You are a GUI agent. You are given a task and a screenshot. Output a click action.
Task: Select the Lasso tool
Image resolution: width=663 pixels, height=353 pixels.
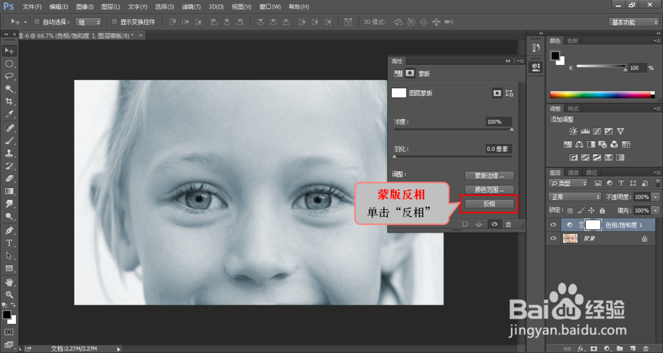click(x=9, y=76)
